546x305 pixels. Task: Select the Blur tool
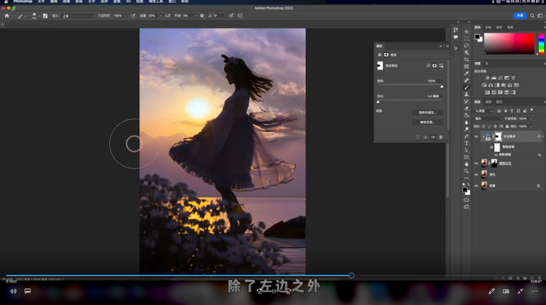466,122
